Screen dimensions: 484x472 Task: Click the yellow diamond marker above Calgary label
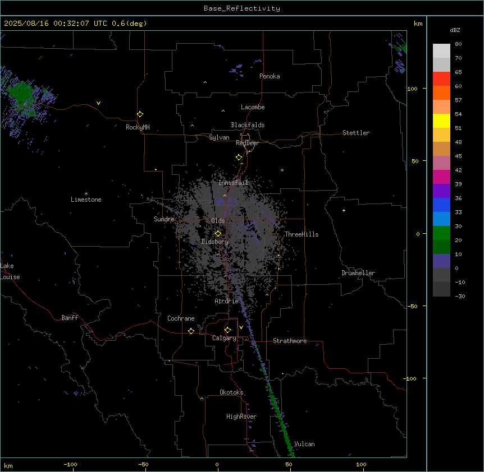[227, 330]
